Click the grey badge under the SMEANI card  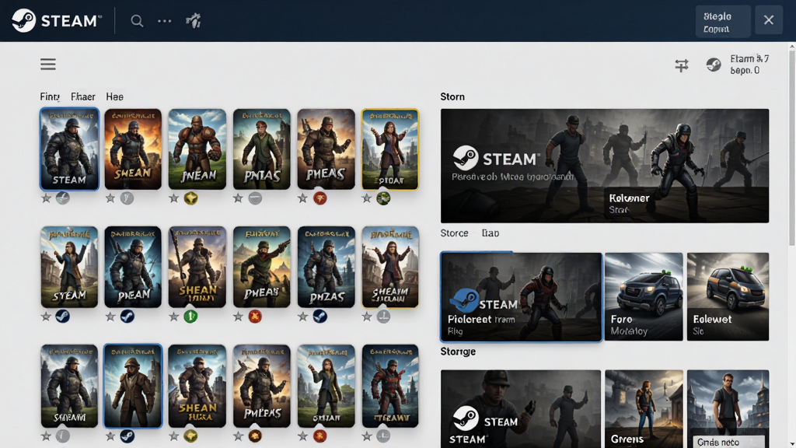tap(62, 436)
